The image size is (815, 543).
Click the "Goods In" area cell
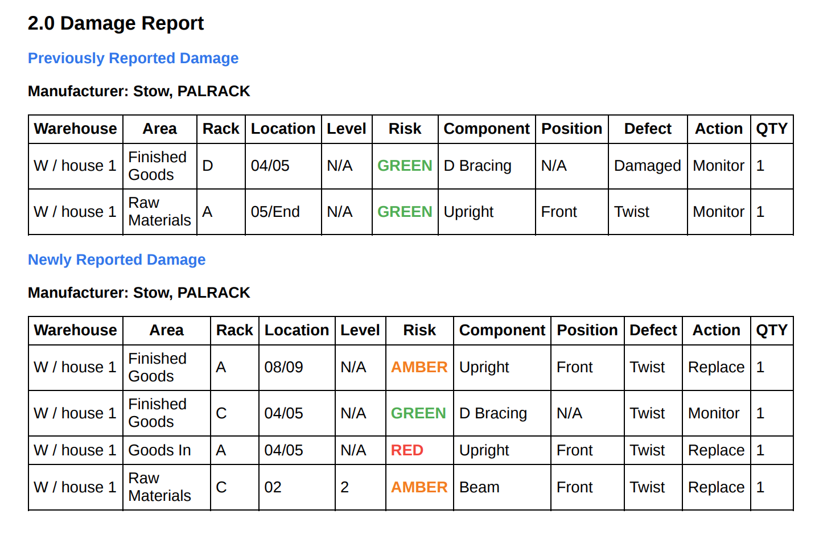tap(159, 450)
